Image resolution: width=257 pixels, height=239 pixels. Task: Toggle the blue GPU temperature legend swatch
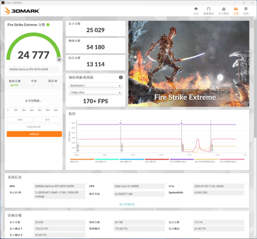click(132, 159)
